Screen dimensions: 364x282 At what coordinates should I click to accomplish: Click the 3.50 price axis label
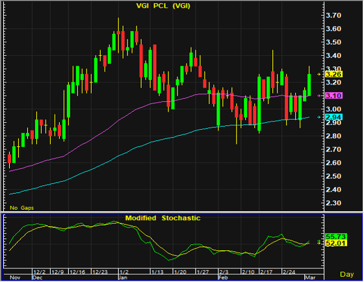[333, 42]
